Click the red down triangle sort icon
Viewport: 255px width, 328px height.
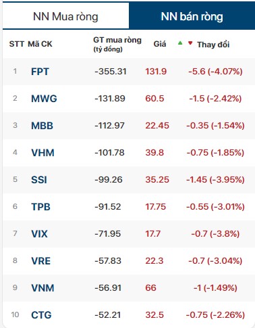(190, 43)
